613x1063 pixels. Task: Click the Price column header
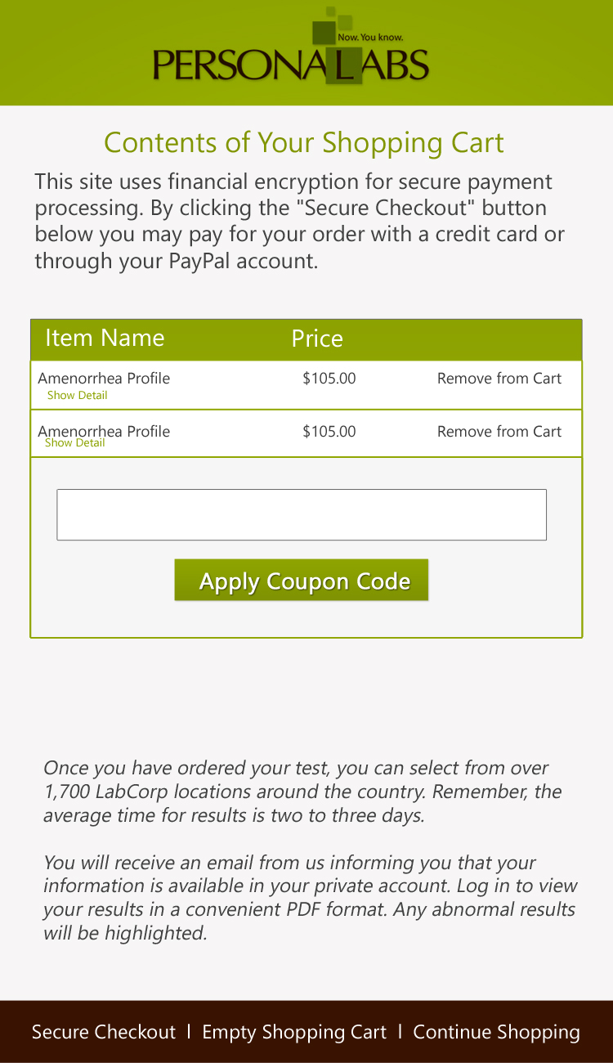coord(317,339)
